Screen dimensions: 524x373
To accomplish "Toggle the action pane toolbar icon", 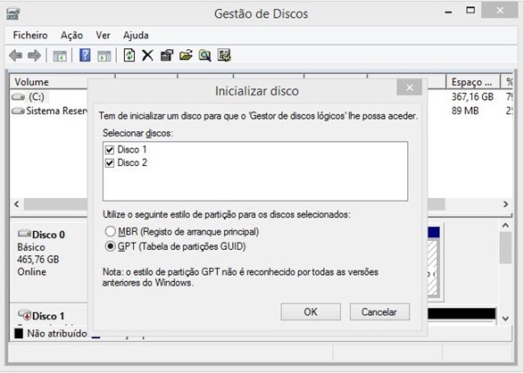I will pos(104,55).
